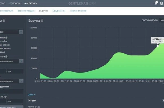This screenshot has width=164, height=108.
Task: Toggle the first 'звонки' checkbox
Action: [x=4, y=45]
